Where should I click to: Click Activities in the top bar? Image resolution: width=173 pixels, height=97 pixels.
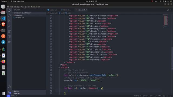coord(4,1)
